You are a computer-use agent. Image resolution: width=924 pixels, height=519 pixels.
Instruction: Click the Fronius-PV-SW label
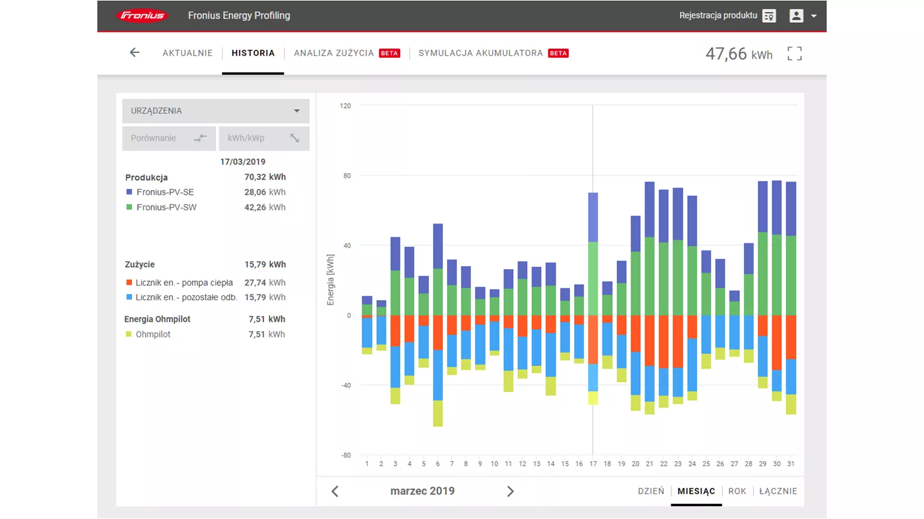click(166, 207)
